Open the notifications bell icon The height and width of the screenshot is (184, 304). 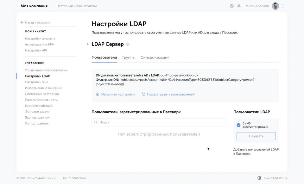click(x=239, y=6)
